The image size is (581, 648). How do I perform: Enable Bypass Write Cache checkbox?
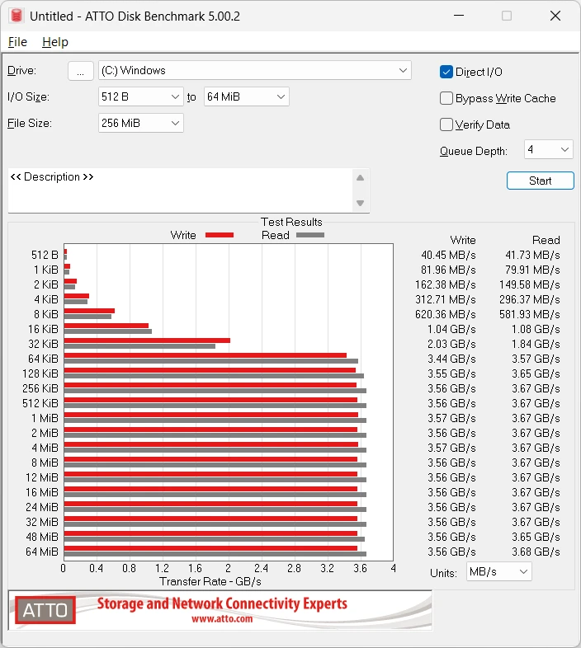(x=446, y=98)
